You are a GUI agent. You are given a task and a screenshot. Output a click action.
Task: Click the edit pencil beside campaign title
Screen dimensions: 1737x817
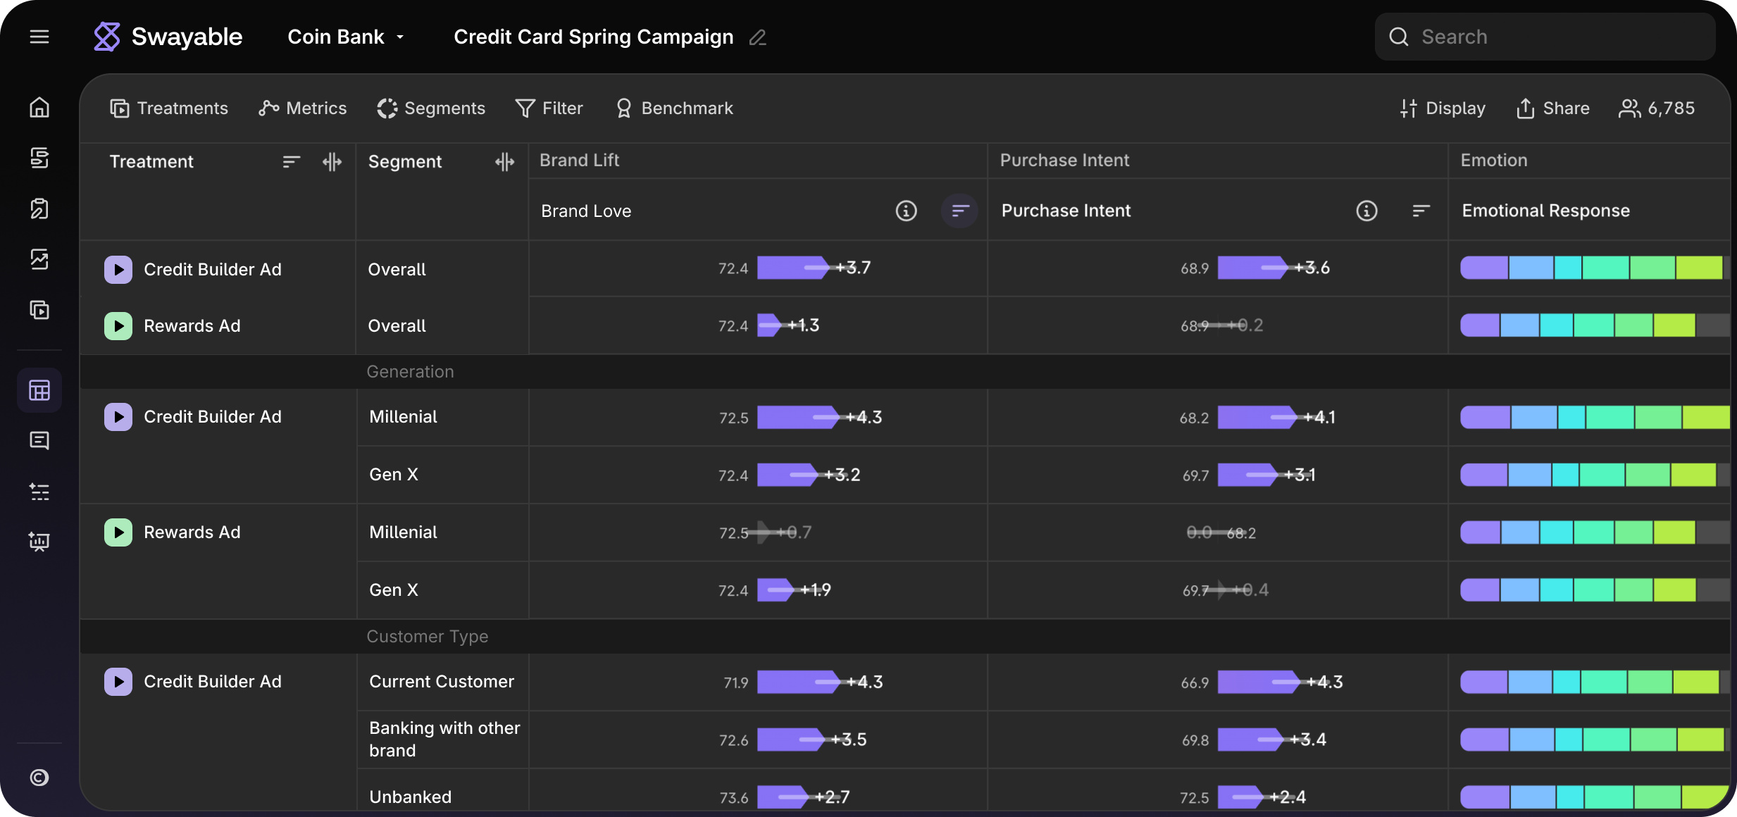[758, 37]
